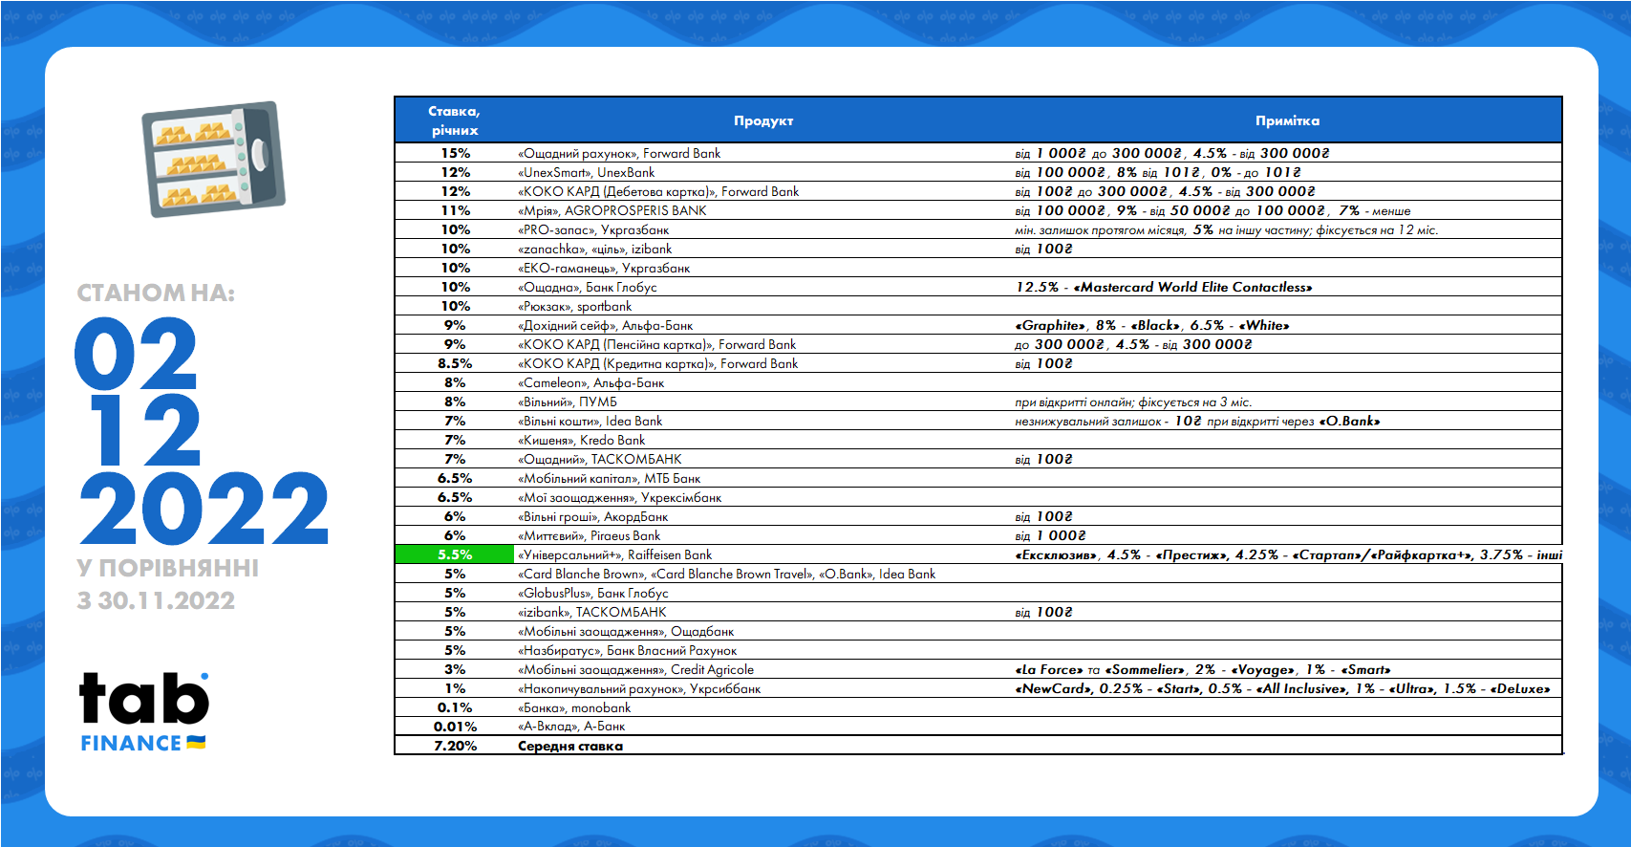The height and width of the screenshot is (847, 1631).
Task: Click '«zanachka», «ціль», izibank' product
Action: pyautogui.click(x=594, y=249)
